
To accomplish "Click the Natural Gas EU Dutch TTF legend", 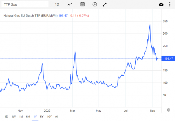I will 30,16.
